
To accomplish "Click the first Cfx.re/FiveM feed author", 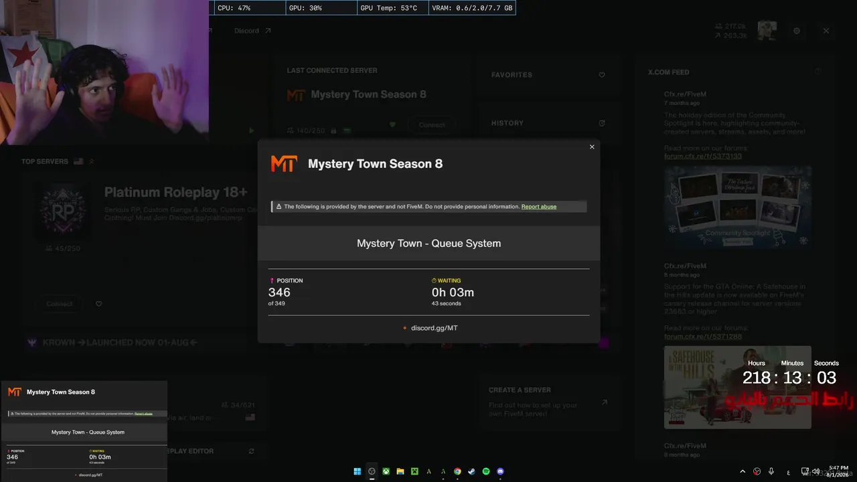I will (x=685, y=94).
